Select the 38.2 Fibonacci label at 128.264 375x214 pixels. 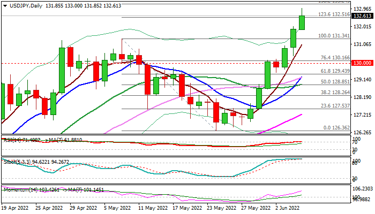coord(335,92)
